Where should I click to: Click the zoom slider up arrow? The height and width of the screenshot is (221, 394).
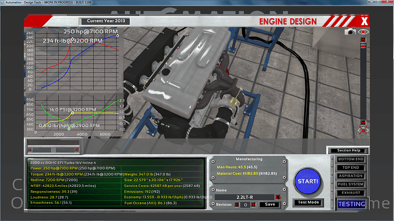click(363, 40)
